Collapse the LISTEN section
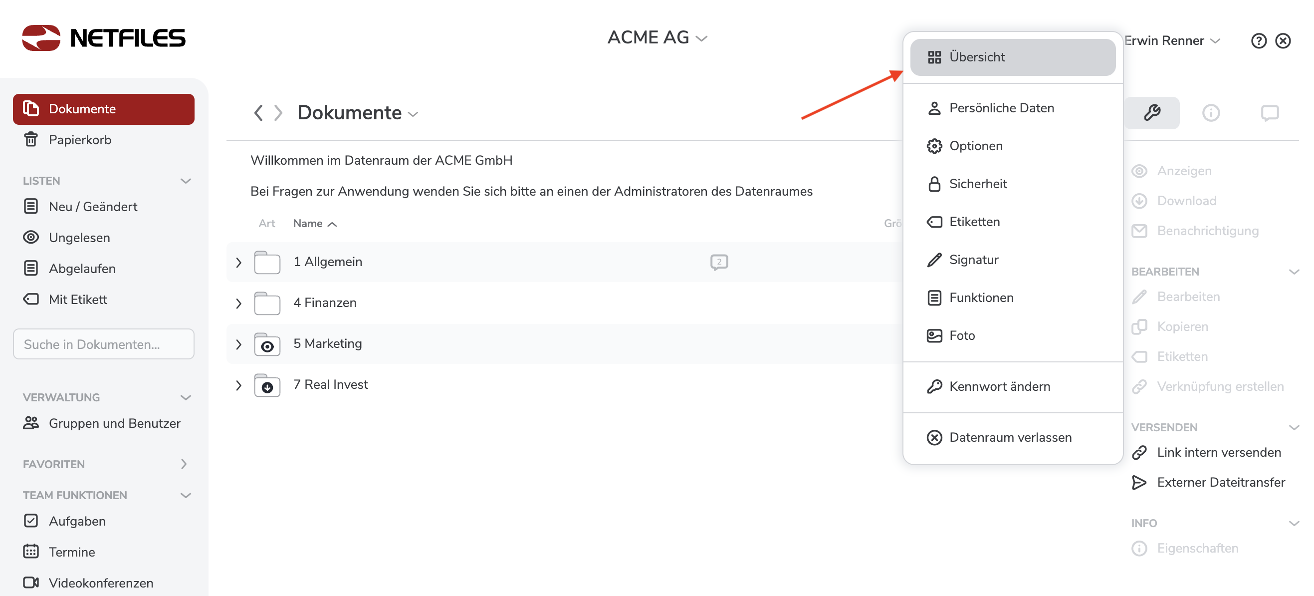Viewport: 1314px width, 596px height. [x=186, y=181]
